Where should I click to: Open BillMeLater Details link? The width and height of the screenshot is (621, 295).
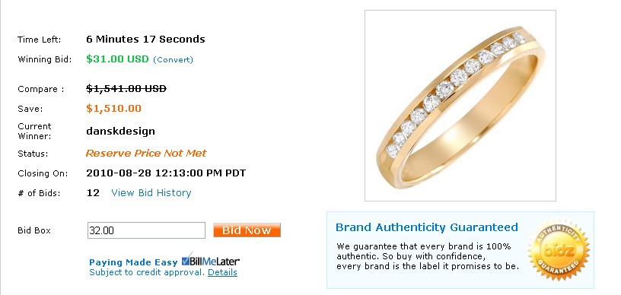click(x=222, y=272)
